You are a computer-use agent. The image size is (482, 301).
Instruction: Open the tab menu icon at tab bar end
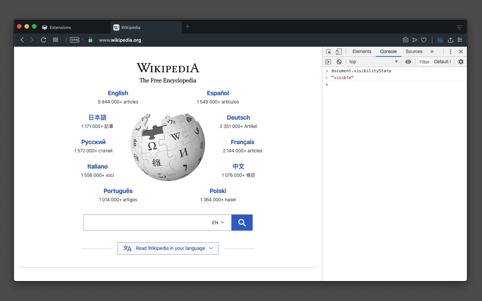459,27
